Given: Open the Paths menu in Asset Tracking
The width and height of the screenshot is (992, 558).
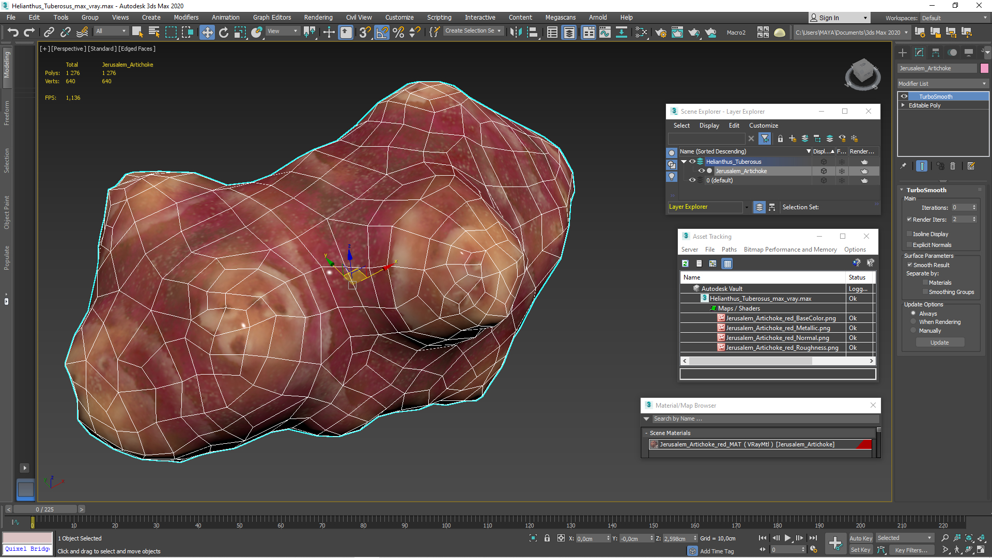Looking at the screenshot, I should [x=729, y=250].
